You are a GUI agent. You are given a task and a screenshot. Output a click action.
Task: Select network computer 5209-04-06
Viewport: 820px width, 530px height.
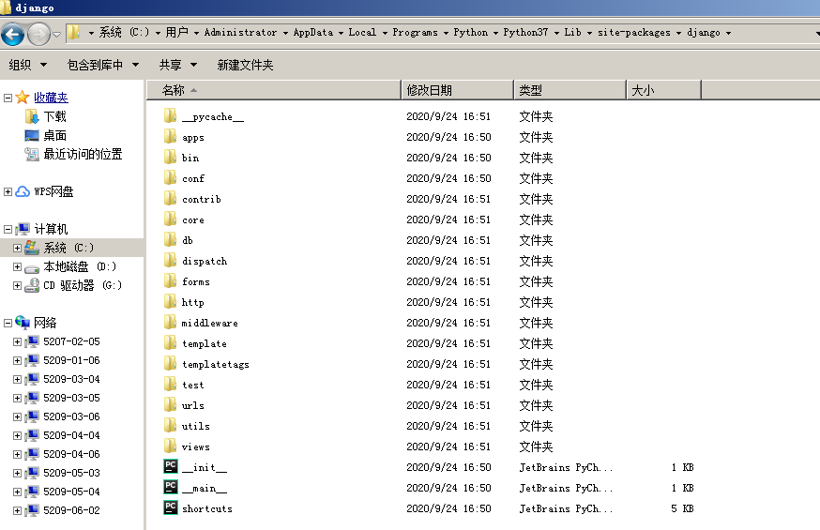click(x=71, y=454)
